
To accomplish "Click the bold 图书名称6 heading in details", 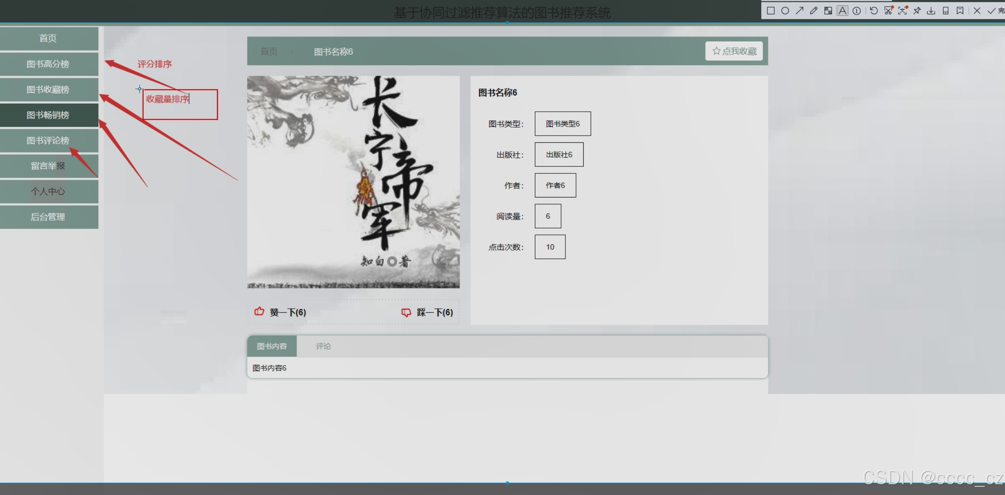I will click(497, 93).
